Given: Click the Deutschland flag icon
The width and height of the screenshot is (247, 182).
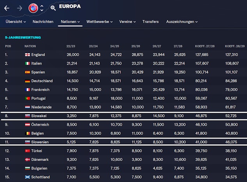Looking at the screenshot, I should coord(27,81).
